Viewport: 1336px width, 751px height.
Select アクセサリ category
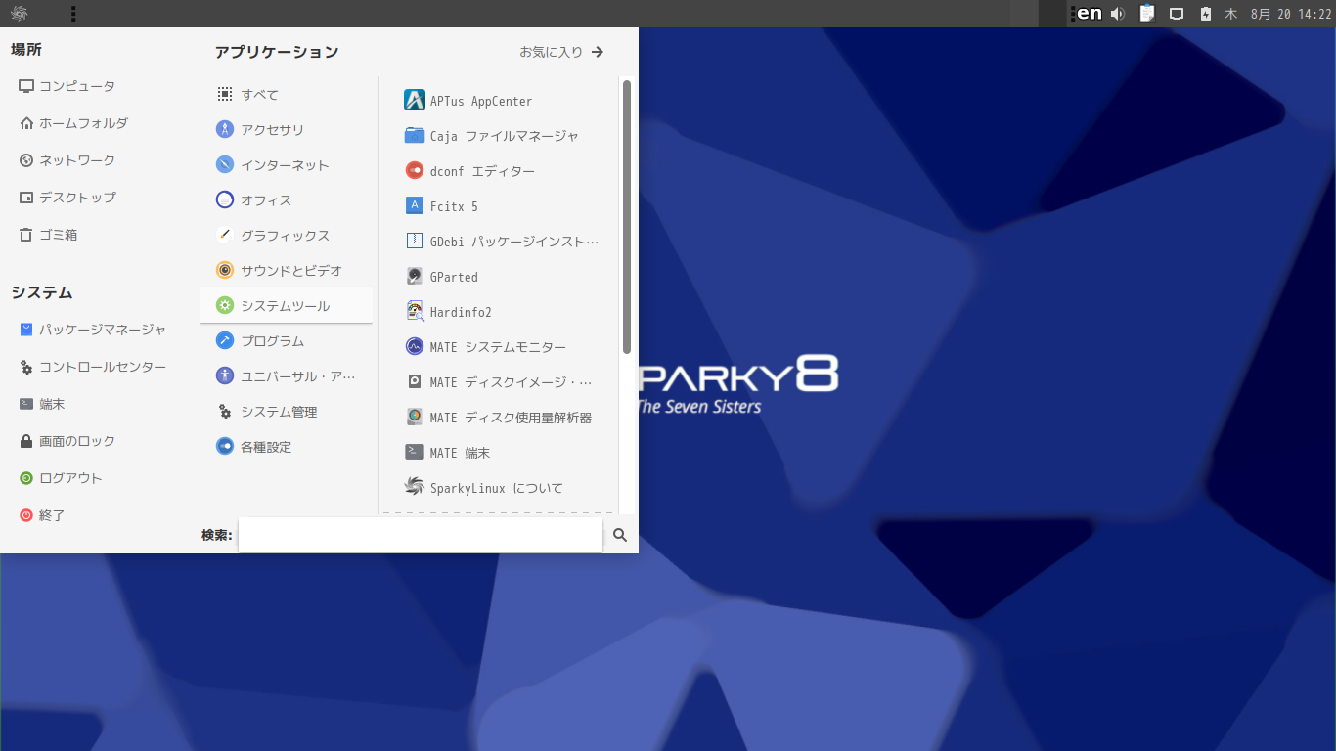(286, 130)
